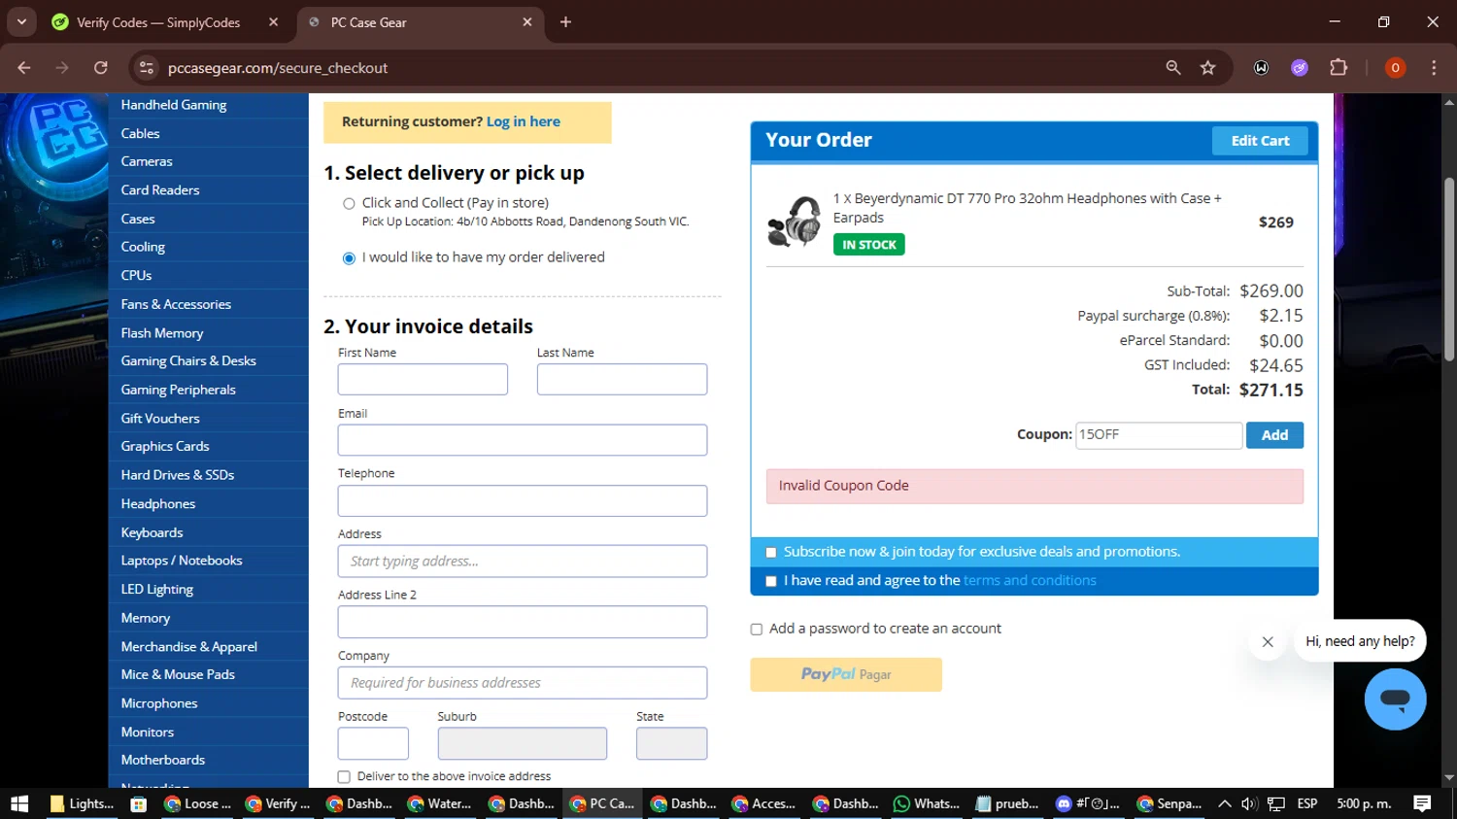Open the extensions puzzle icon
This screenshot has height=819, width=1457.
click(1338, 68)
